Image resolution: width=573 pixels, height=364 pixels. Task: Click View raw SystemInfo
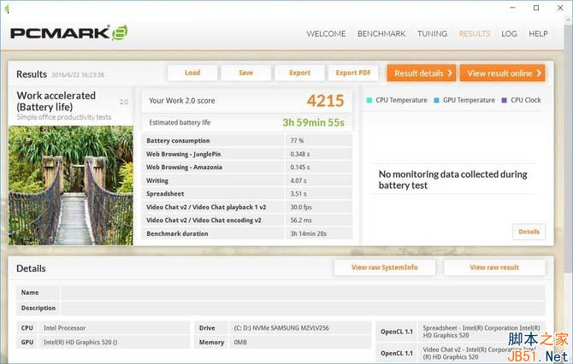[x=385, y=267]
